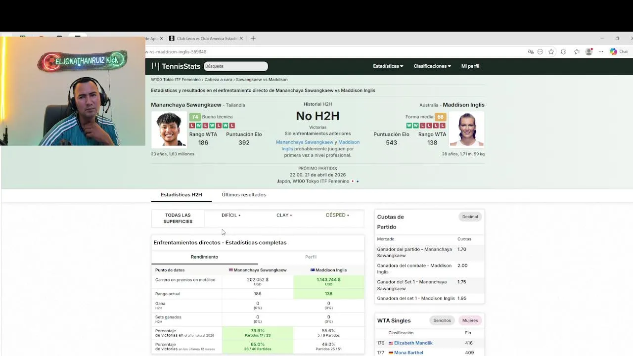633x356 pixels.
Task: Click the browser address bar URL
Action: tap(176, 52)
